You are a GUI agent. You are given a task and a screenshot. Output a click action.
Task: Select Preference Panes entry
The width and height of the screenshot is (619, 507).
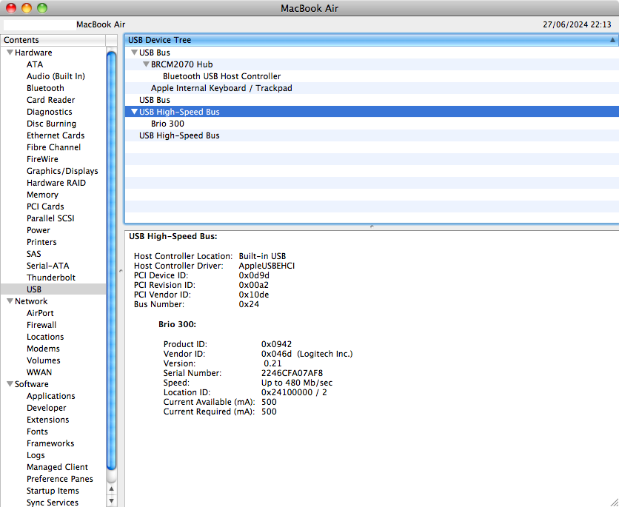60,479
